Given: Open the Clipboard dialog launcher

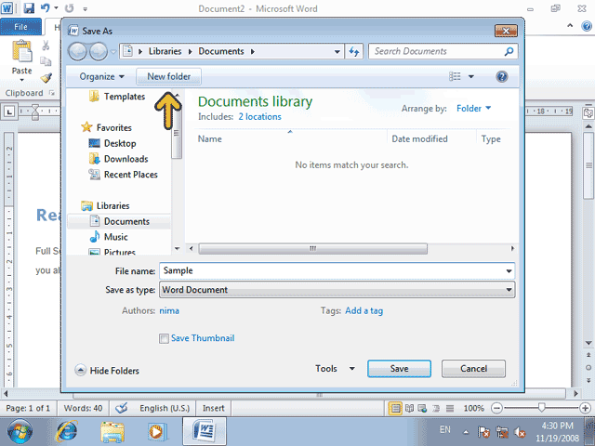Looking at the screenshot, I should [x=52, y=93].
